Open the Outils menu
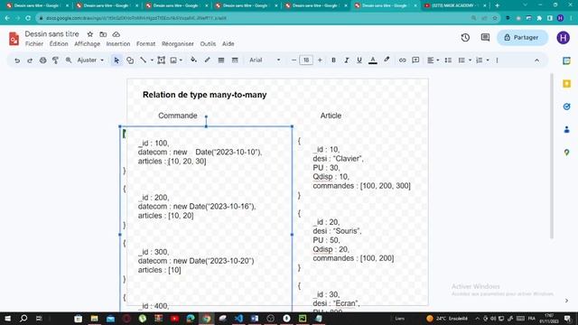The width and height of the screenshot is (578, 325). 208,44
